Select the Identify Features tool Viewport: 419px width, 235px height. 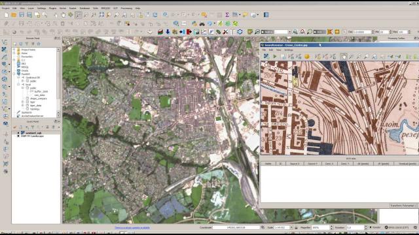coord(166,15)
